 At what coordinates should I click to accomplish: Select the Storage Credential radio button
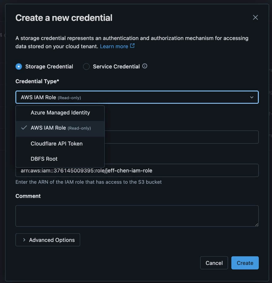(x=19, y=67)
